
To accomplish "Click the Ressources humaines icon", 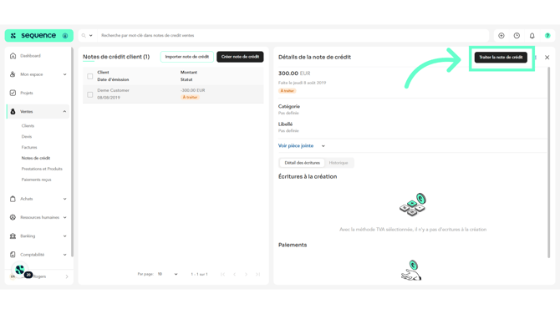I will 13,217.
